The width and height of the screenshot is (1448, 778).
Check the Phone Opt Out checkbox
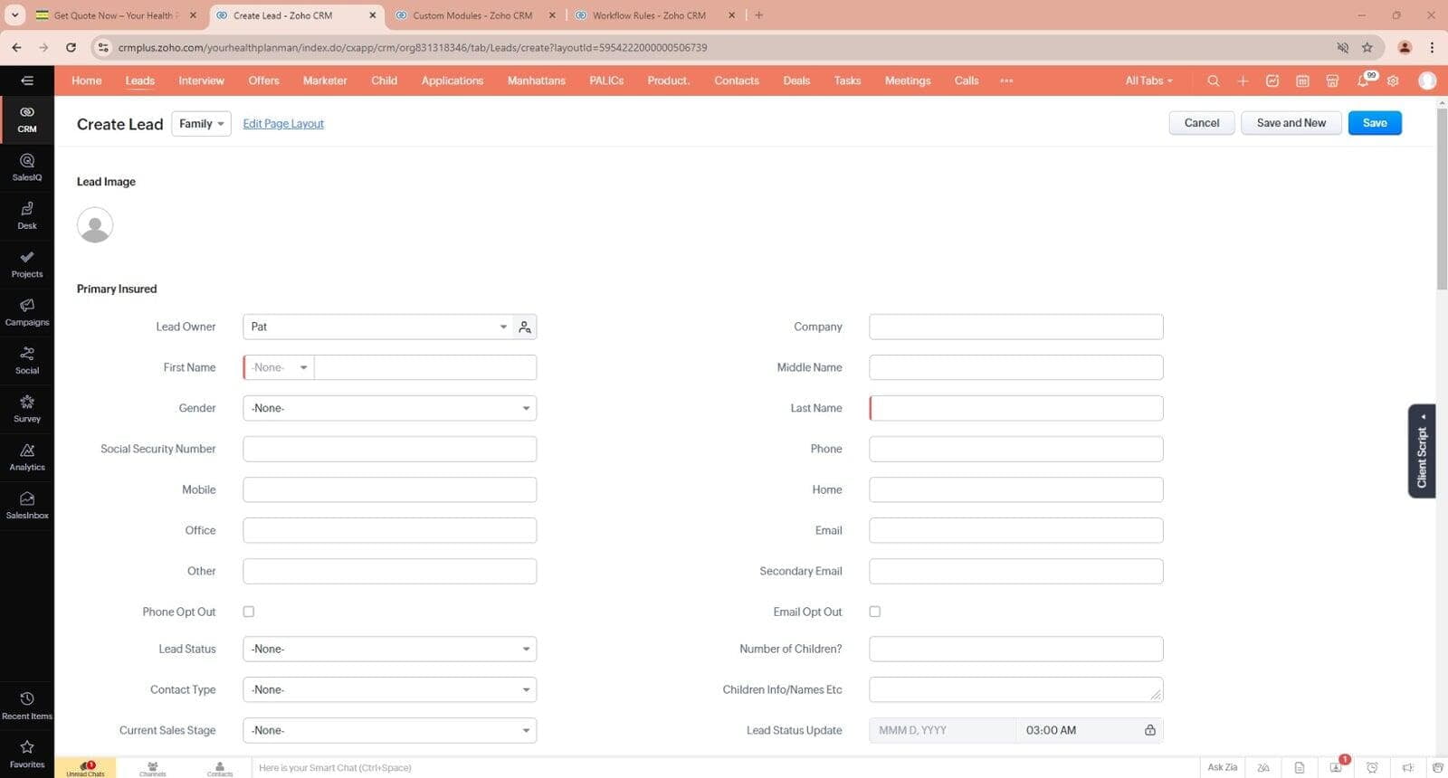[x=249, y=612]
